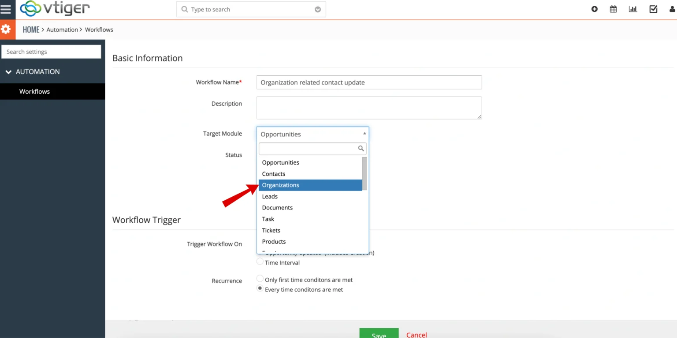This screenshot has width=677, height=338.
Task: Click the HOME breadcrumb
Action: pyautogui.click(x=31, y=29)
